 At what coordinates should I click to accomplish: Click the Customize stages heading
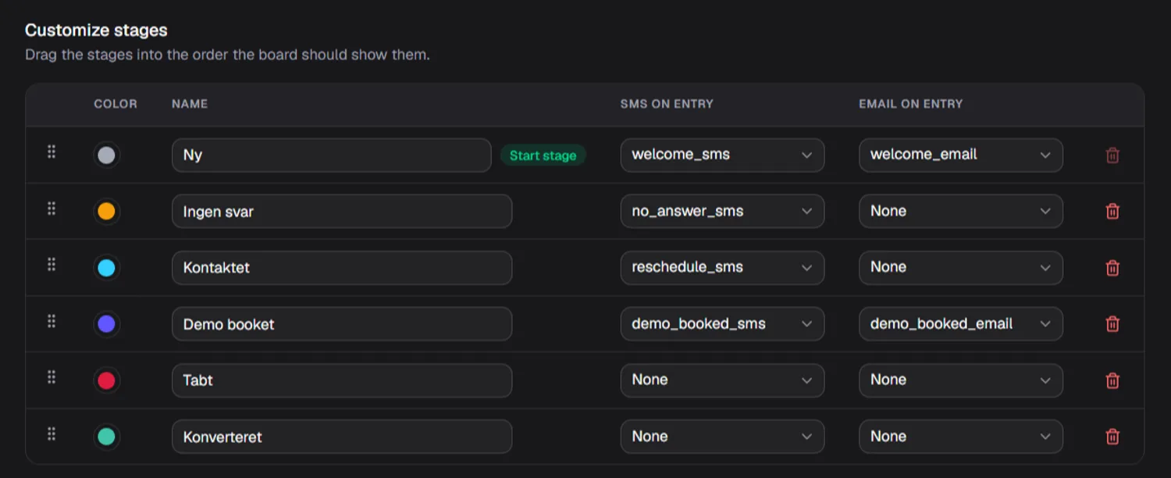96,30
